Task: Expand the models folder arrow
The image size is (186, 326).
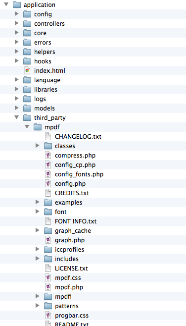Action: click(x=17, y=108)
